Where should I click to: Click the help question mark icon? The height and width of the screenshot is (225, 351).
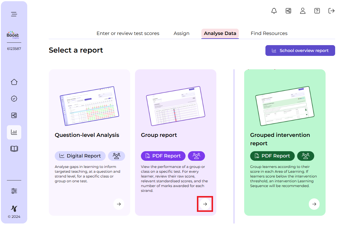click(317, 11)
